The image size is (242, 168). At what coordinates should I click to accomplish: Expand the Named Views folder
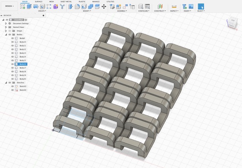[6, 27]
